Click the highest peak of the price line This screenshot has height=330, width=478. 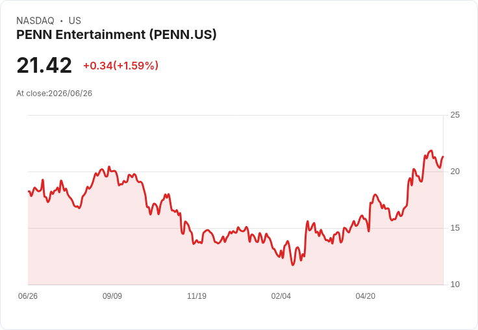click(x=431, y=151)
